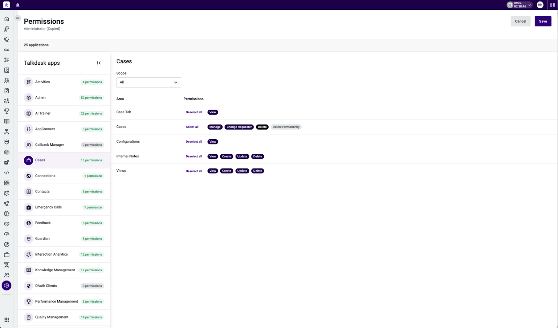This screenshot has height=328, width=558.
Task: Click the Talkdesk logo at top left
Action: (7, 5)
